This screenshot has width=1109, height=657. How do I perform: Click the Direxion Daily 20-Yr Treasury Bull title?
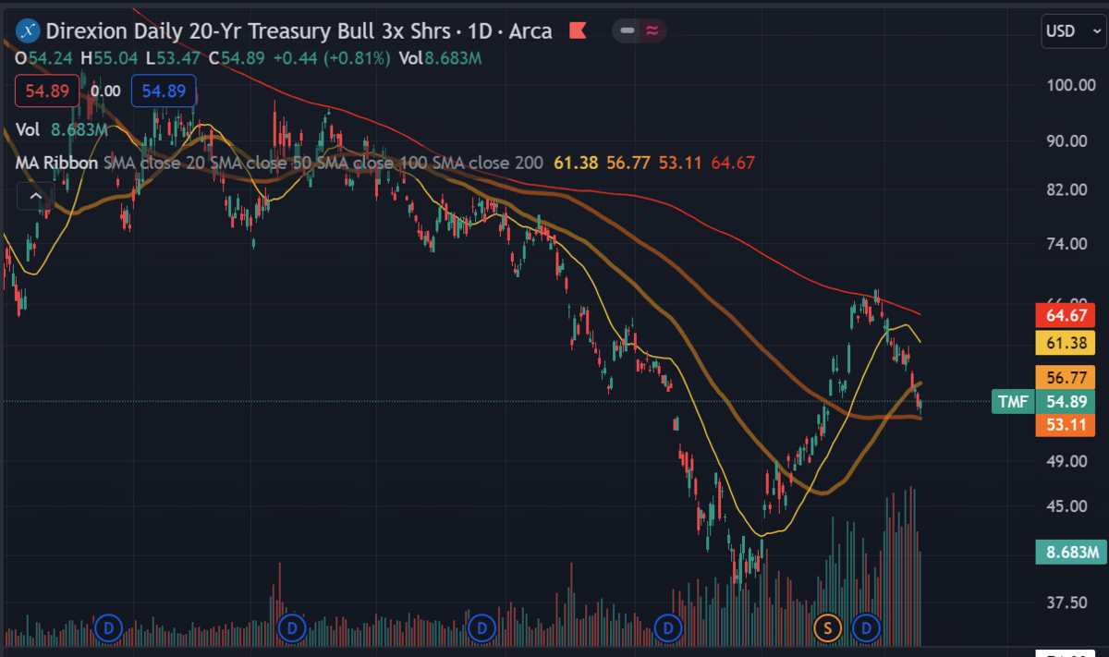[x=250, y=31]
